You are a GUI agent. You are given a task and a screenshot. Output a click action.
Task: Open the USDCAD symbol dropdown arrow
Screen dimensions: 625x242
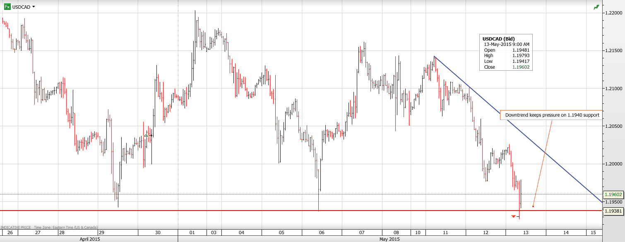[x=34, y=7]
